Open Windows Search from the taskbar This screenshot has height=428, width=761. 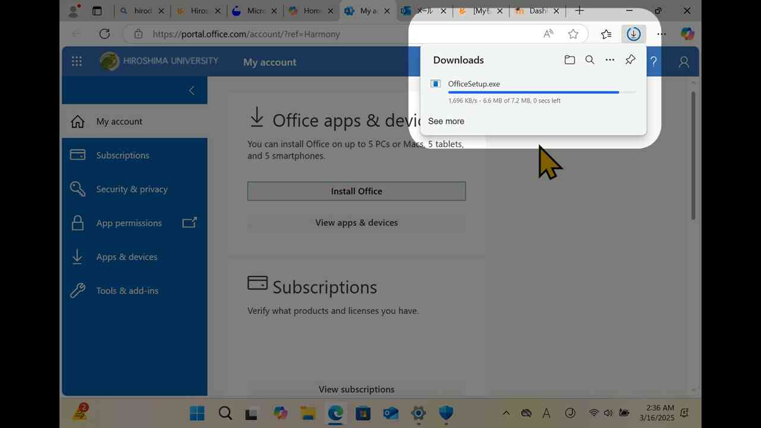tap(225, 413)
